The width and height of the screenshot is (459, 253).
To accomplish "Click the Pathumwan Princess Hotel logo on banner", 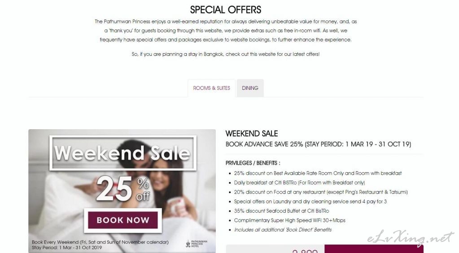I will tap(197, 244).
